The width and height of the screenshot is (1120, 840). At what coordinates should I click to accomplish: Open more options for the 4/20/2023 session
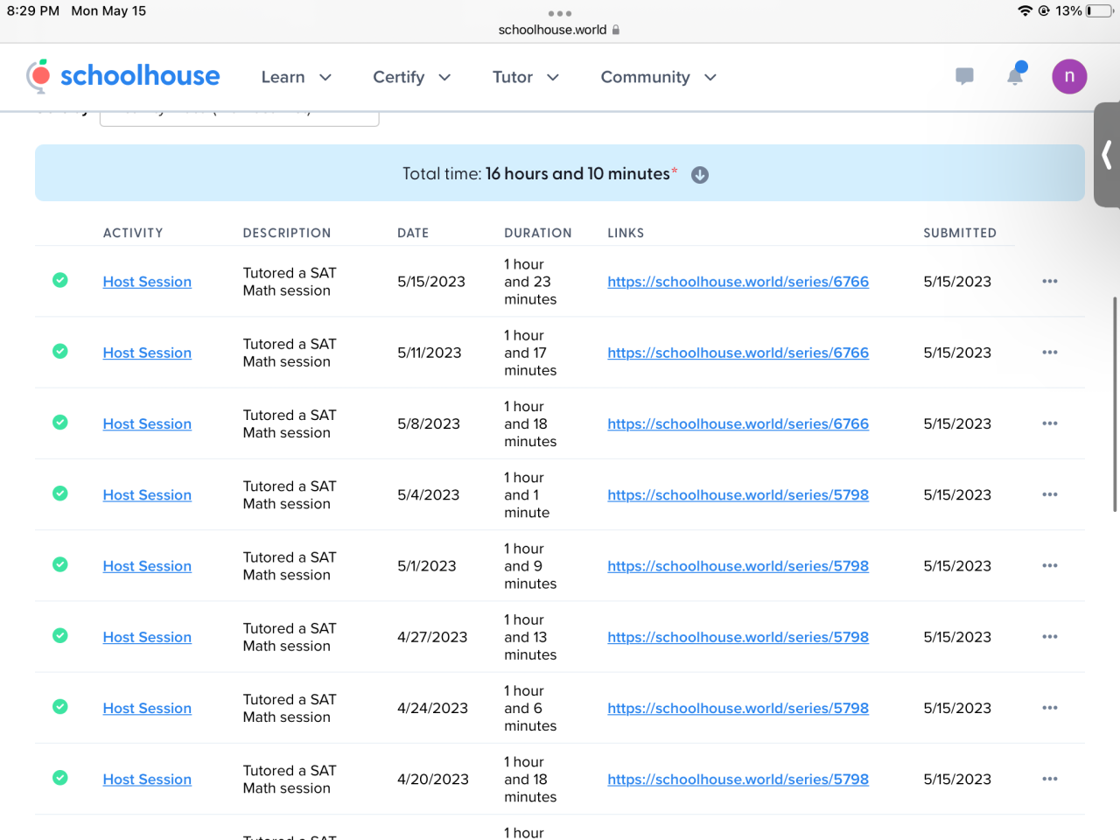click(x=1050, y=779)
